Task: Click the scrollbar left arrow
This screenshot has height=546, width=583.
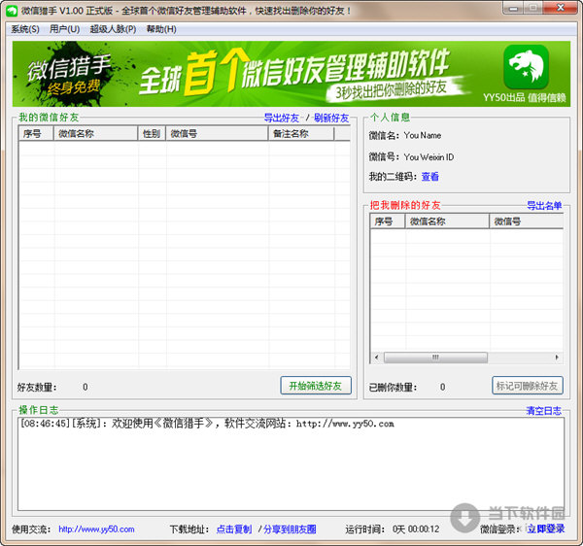Action: [376, 358]
